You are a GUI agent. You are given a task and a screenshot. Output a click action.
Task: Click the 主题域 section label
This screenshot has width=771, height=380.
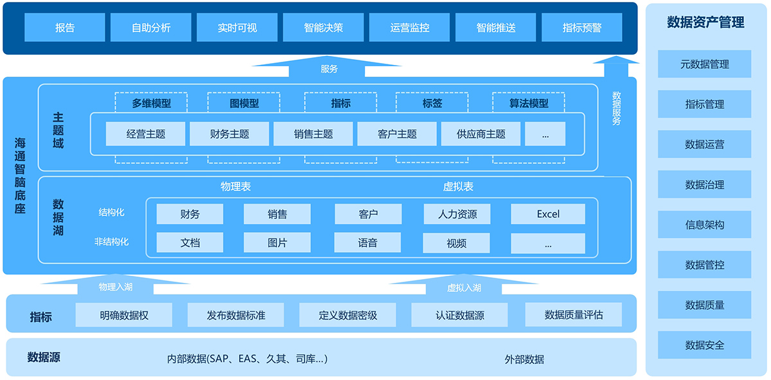[x=58, y=131]
